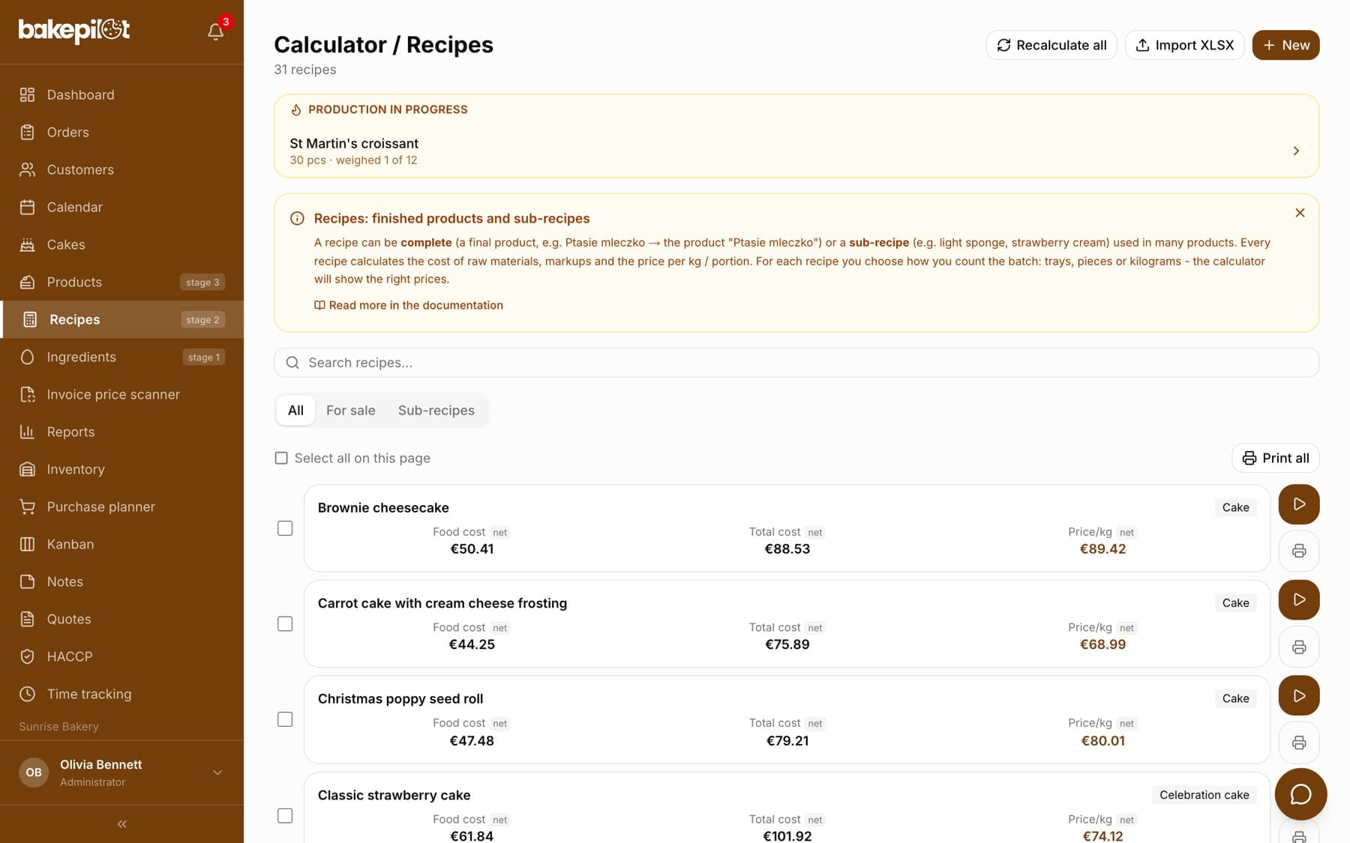
Task: Switch to the For sale tab
Action: [x=350, y=411]
